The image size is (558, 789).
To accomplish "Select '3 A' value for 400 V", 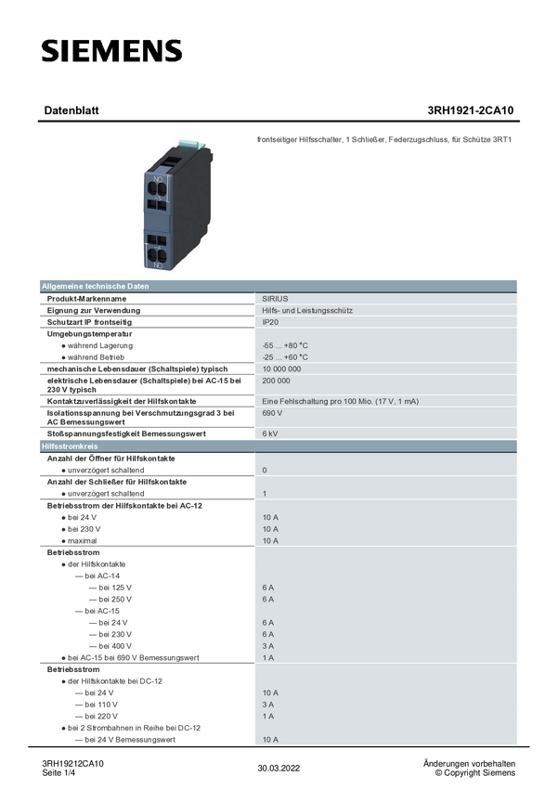I will point(267,646).
